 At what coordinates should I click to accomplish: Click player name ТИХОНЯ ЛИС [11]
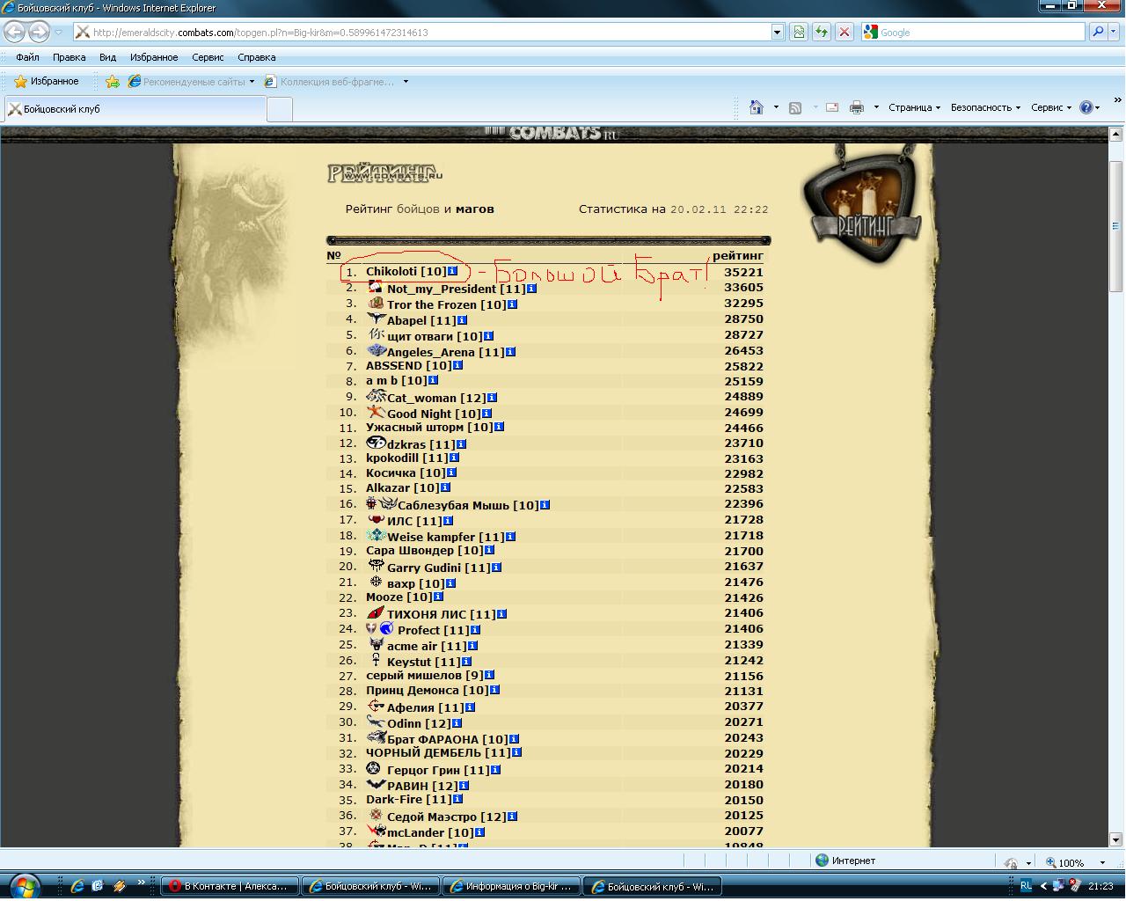click(x=441, y=614)
